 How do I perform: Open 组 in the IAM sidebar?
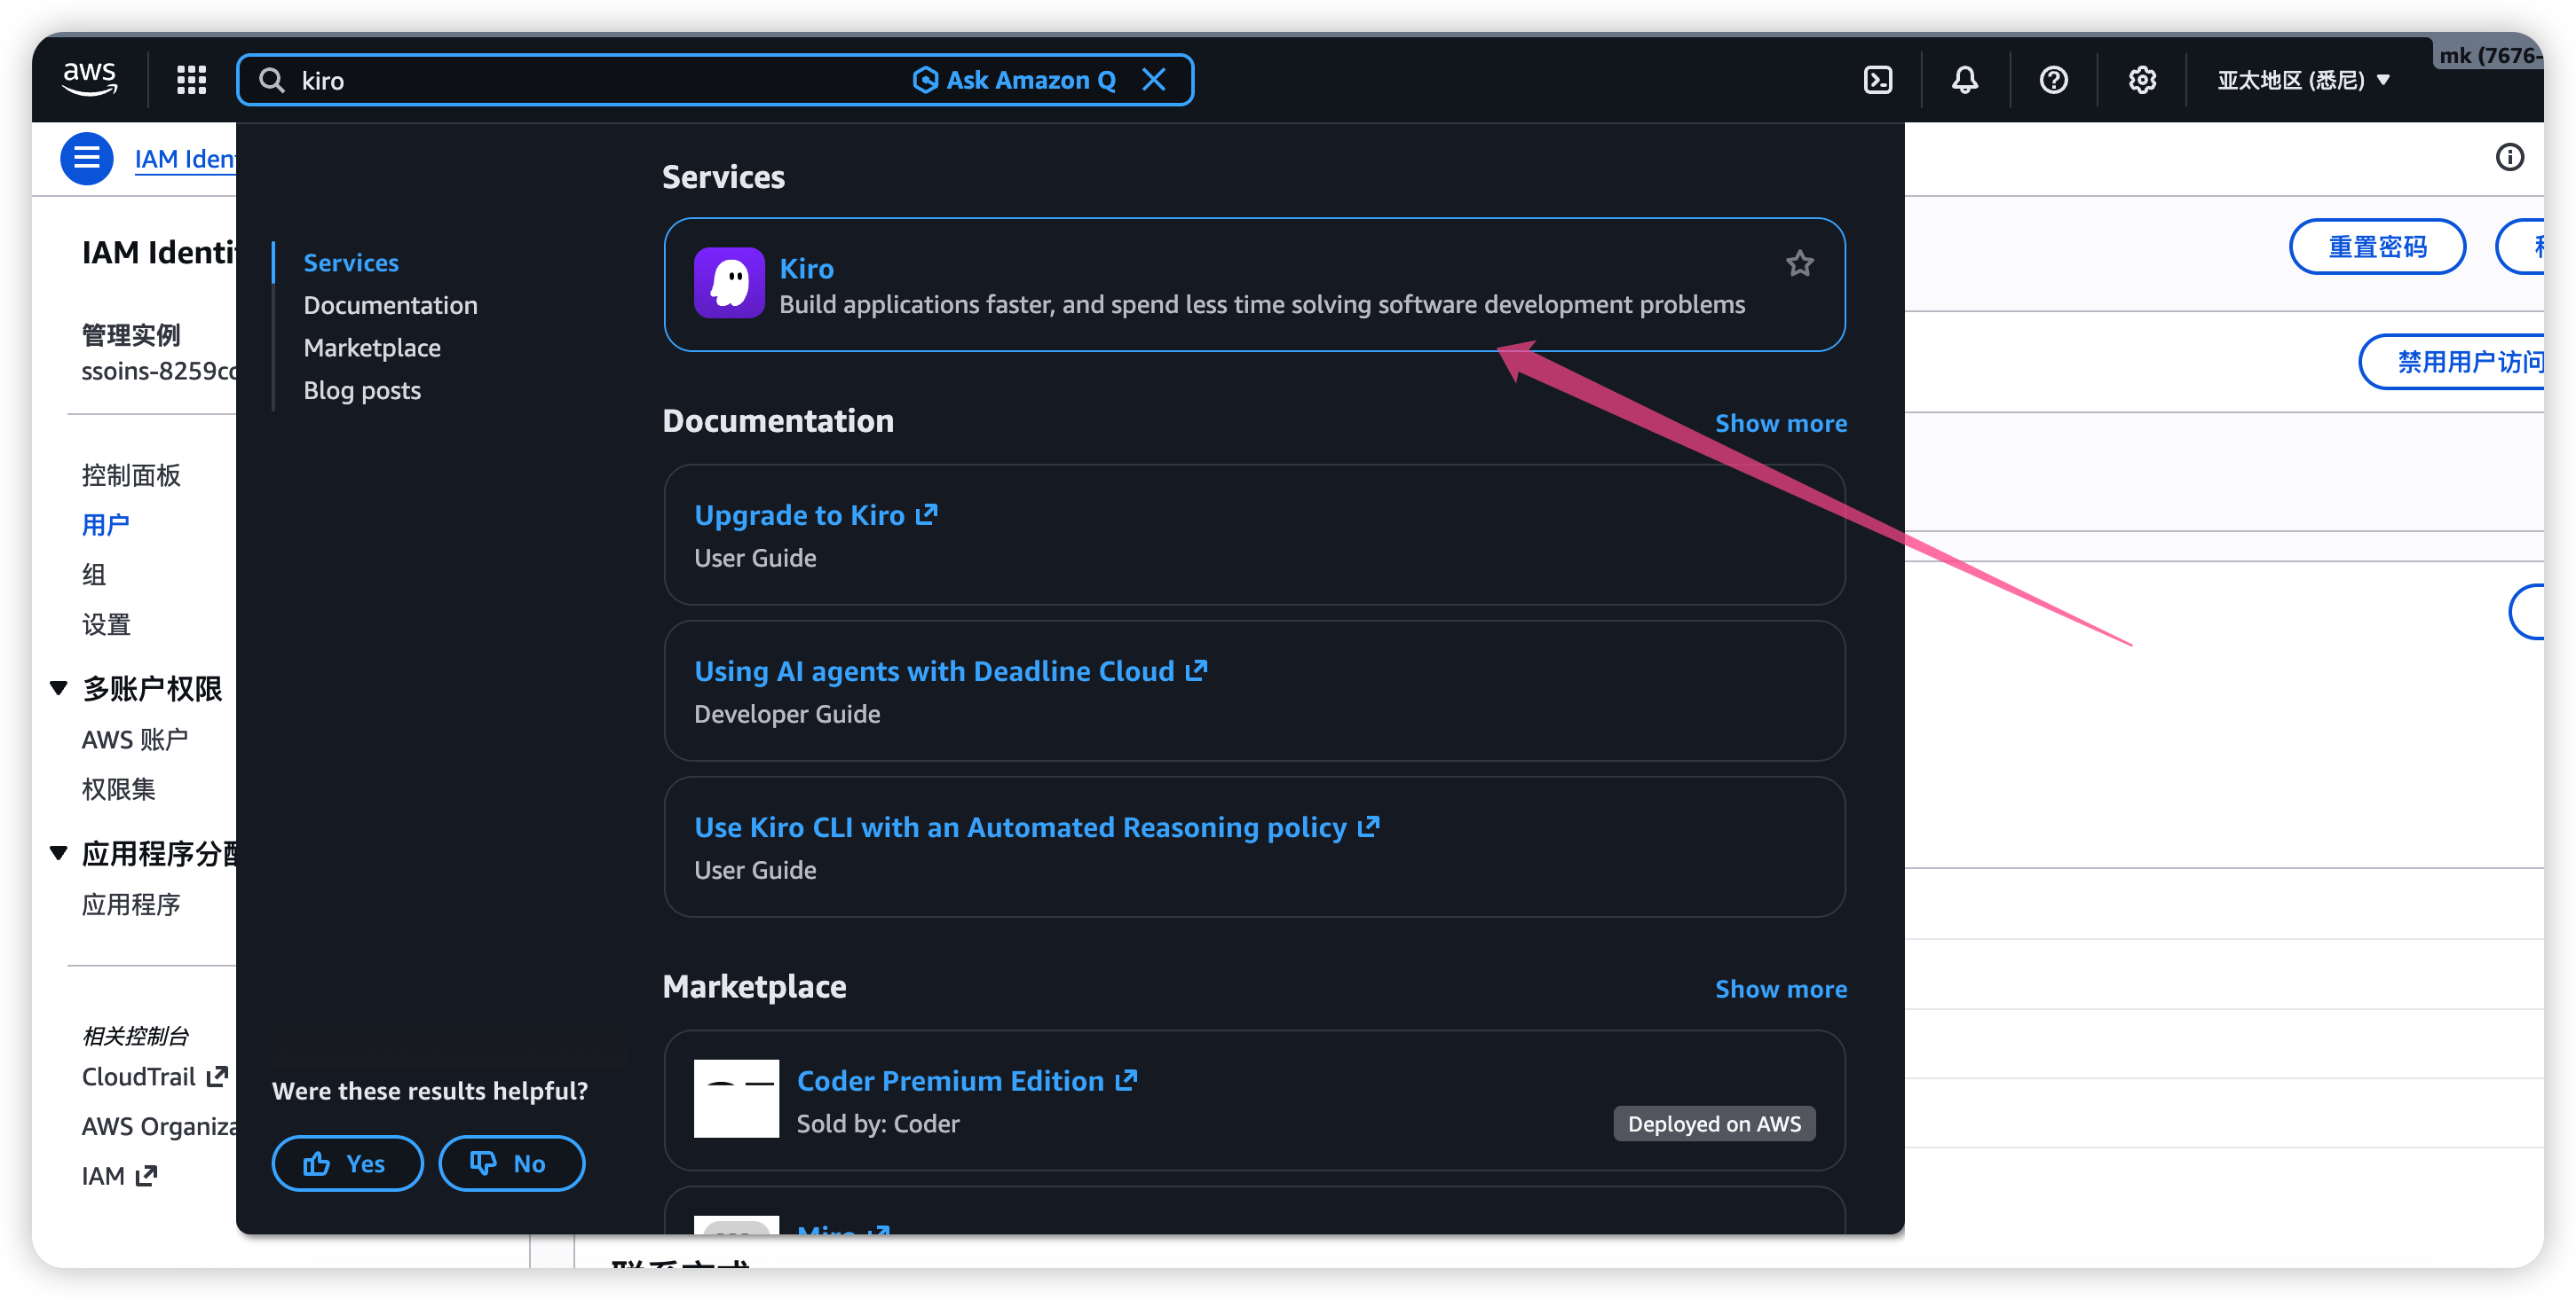pyautogui.click(x=94, y=575)
